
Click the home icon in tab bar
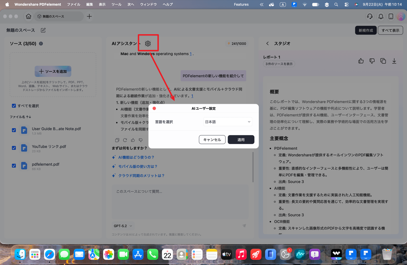click(28, 16)
